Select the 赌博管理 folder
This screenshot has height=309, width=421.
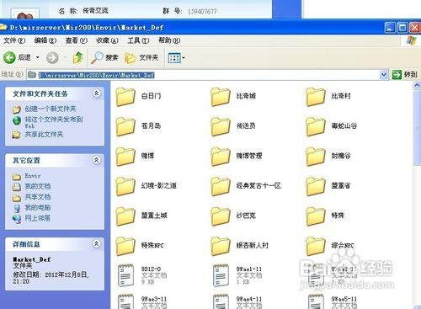(237, 156)
